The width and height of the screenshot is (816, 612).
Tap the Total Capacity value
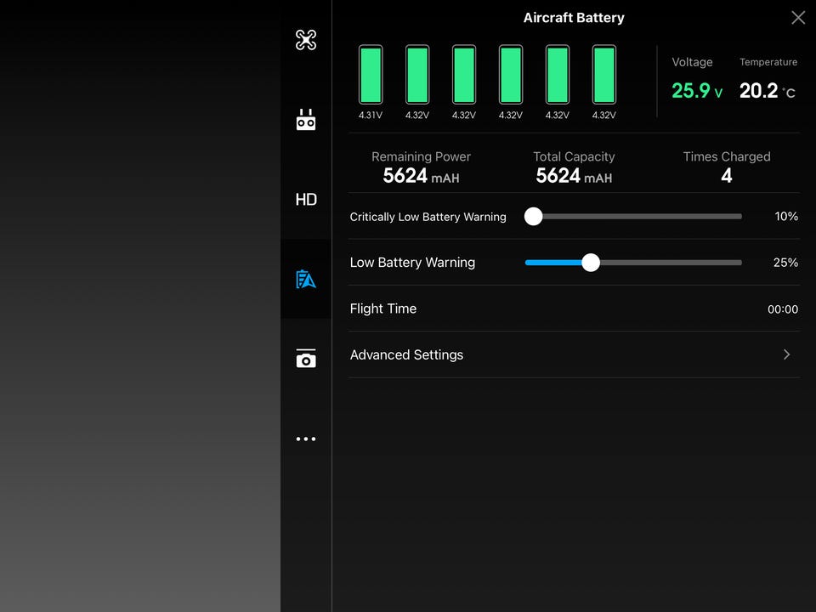coord(574,176)
